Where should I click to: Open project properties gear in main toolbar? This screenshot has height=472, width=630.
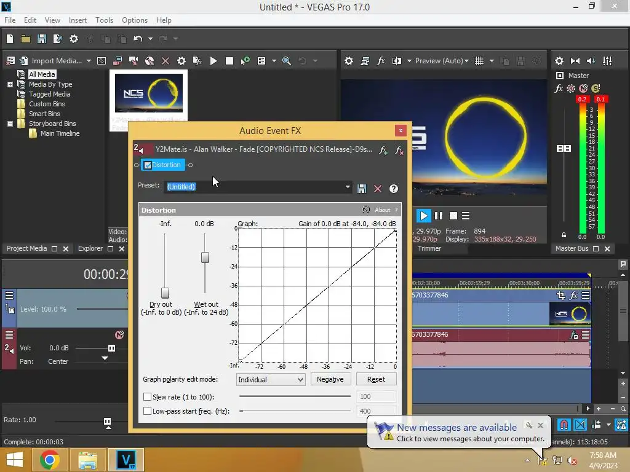(74, 39)
